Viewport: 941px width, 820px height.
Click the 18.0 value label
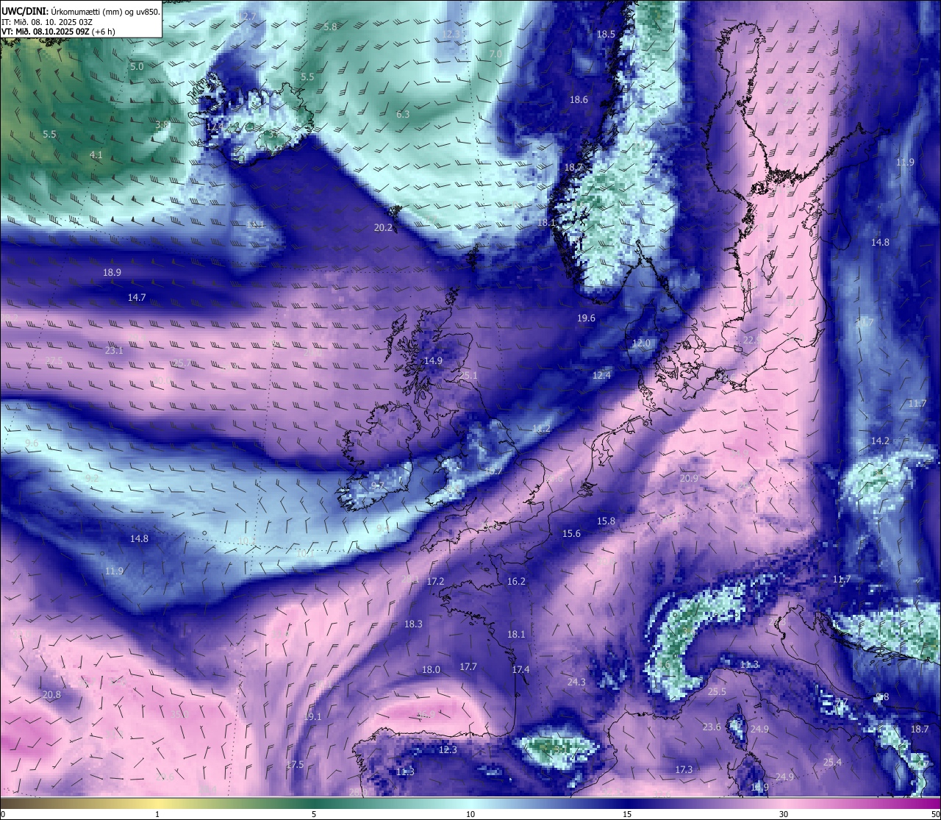431,669
